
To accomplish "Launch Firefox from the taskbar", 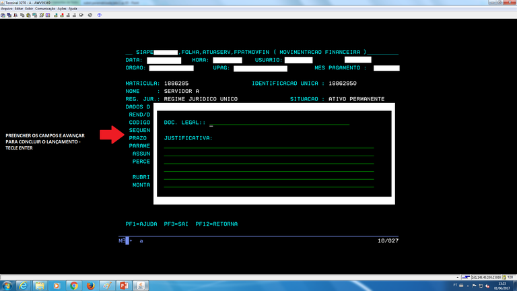I will point(90,286).
